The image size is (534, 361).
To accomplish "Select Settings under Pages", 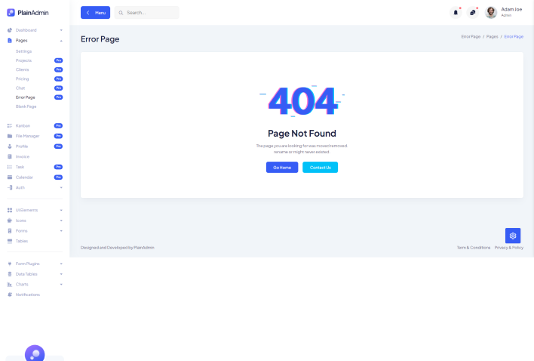I will pyautogui.click(x=23, y=51).
